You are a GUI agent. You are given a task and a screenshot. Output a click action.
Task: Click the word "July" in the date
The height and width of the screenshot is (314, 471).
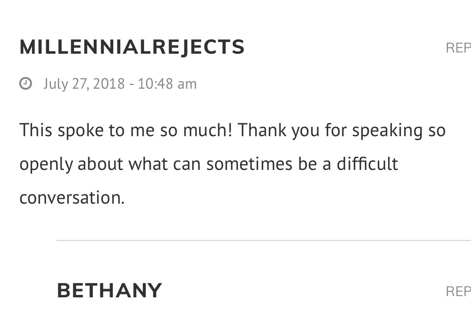click(55, 84)
